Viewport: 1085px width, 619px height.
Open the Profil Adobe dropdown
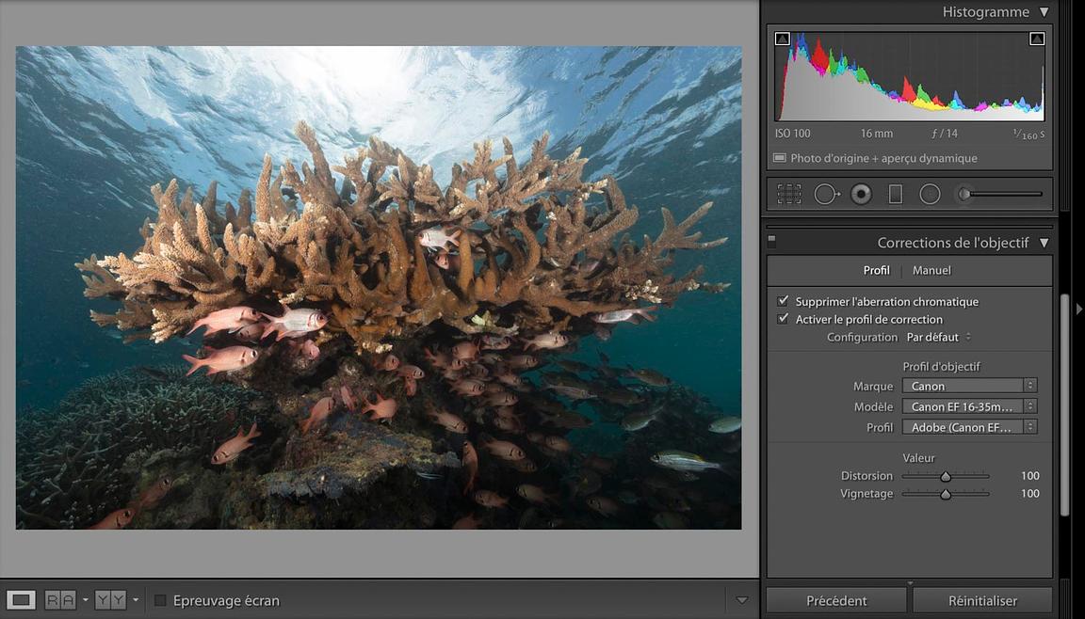click(969, 427)
